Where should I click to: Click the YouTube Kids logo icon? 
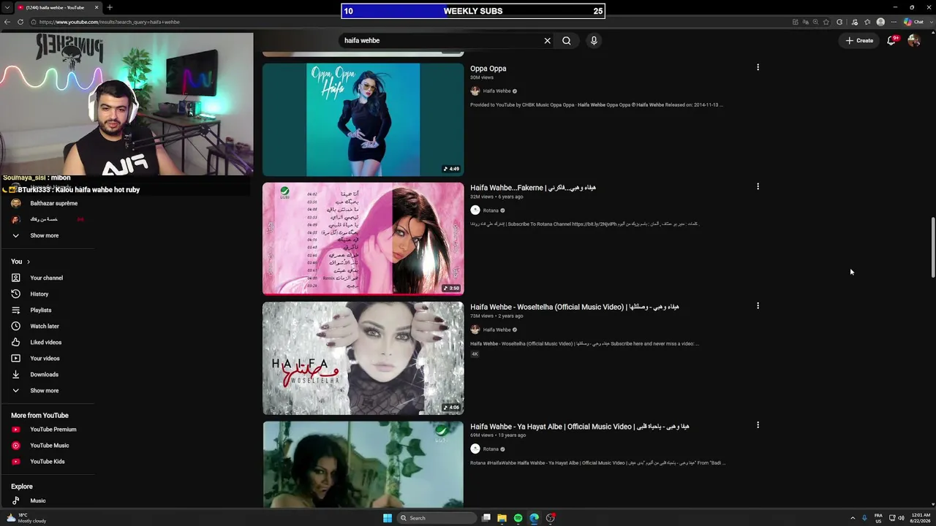tap(15, 462)
